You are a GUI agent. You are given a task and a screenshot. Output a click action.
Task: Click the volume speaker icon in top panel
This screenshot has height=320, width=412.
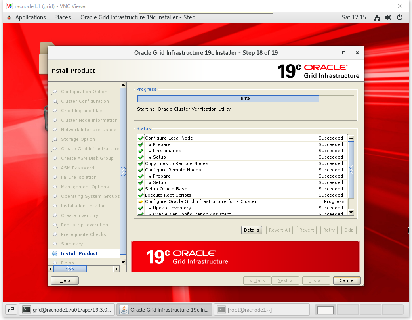pos(388,17)
